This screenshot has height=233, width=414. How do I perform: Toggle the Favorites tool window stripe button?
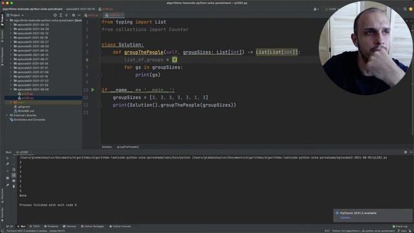pyautogui.click(x=2, y=214)
